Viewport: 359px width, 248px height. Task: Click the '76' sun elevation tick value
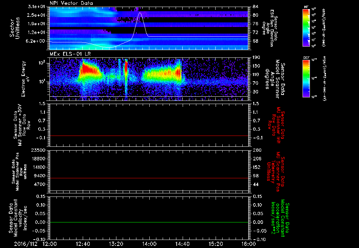256,24
